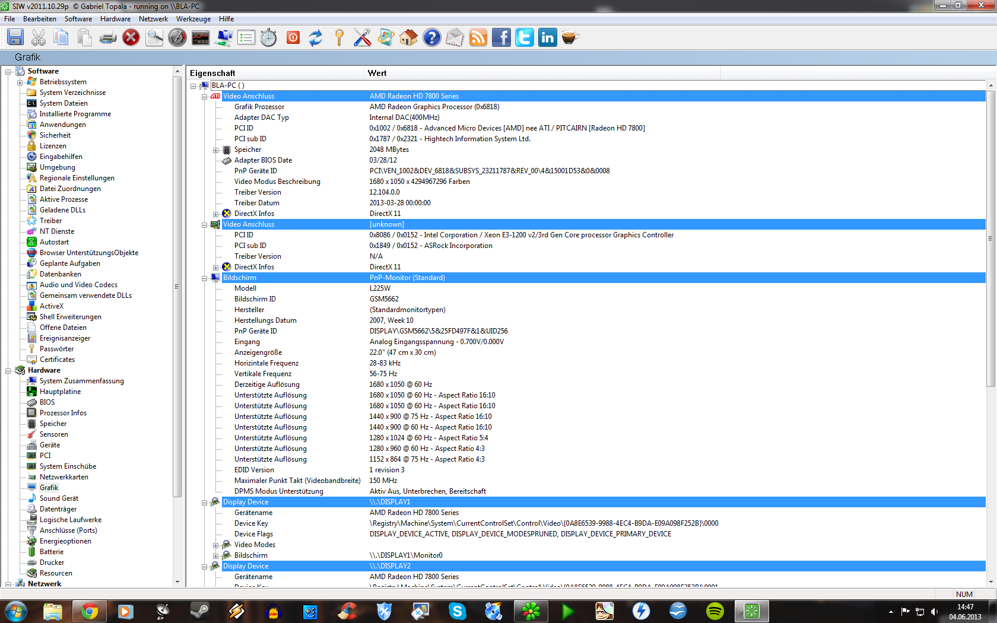Select Netzwerkkarten in the tree

coord(63,477)
